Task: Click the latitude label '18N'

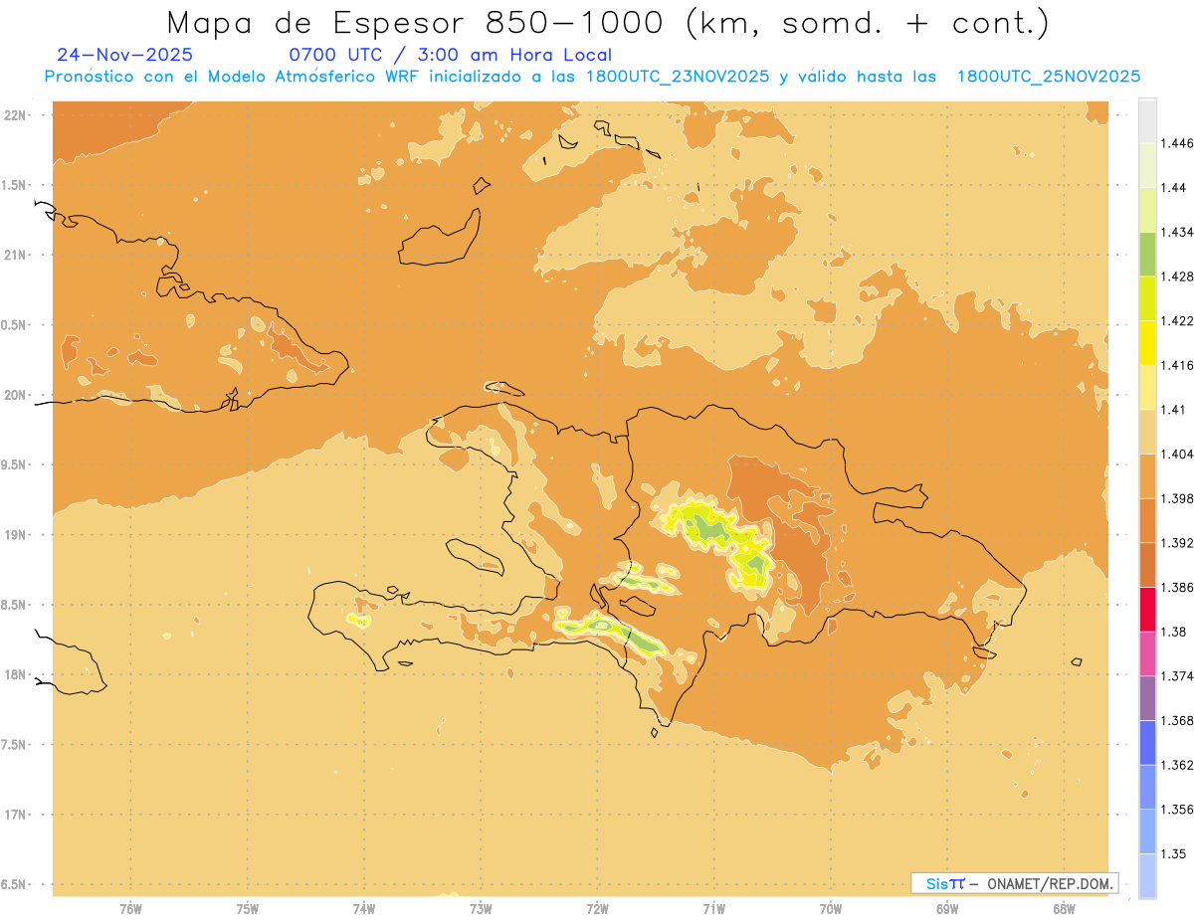Action: (x=17, y=674)
